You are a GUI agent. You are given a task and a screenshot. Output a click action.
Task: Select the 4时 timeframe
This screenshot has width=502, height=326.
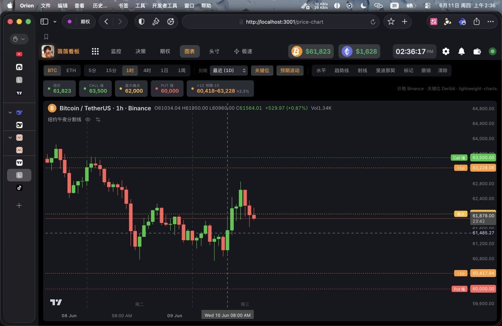(147, 71)
